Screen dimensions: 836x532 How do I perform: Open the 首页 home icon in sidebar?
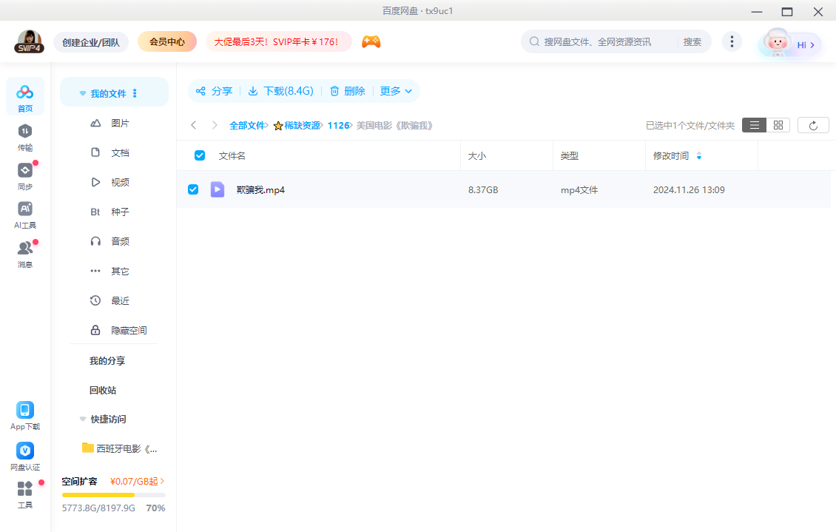pyautogui.click(x=25, y=98)
